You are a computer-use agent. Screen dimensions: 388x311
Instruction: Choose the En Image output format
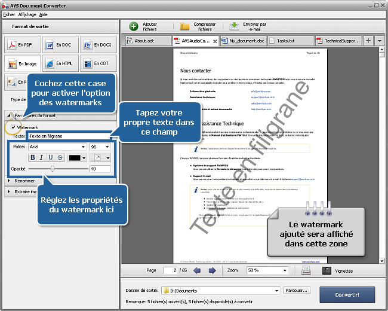tap(22, 63)
